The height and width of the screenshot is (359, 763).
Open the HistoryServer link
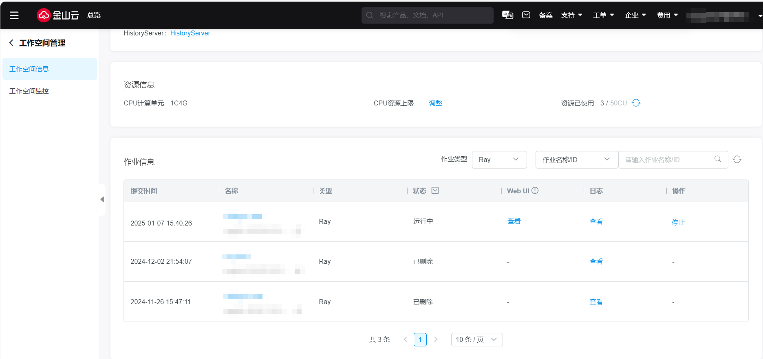[190, 33]
